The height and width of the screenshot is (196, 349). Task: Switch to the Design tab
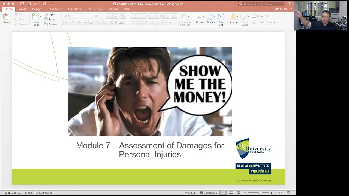[37, 9]
